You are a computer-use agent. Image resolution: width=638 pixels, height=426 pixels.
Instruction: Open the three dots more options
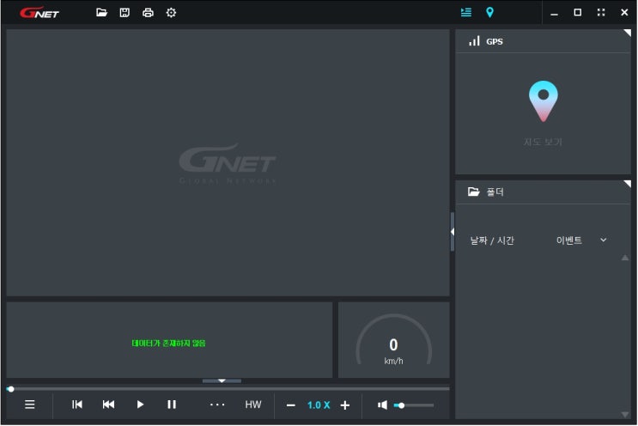217,405
